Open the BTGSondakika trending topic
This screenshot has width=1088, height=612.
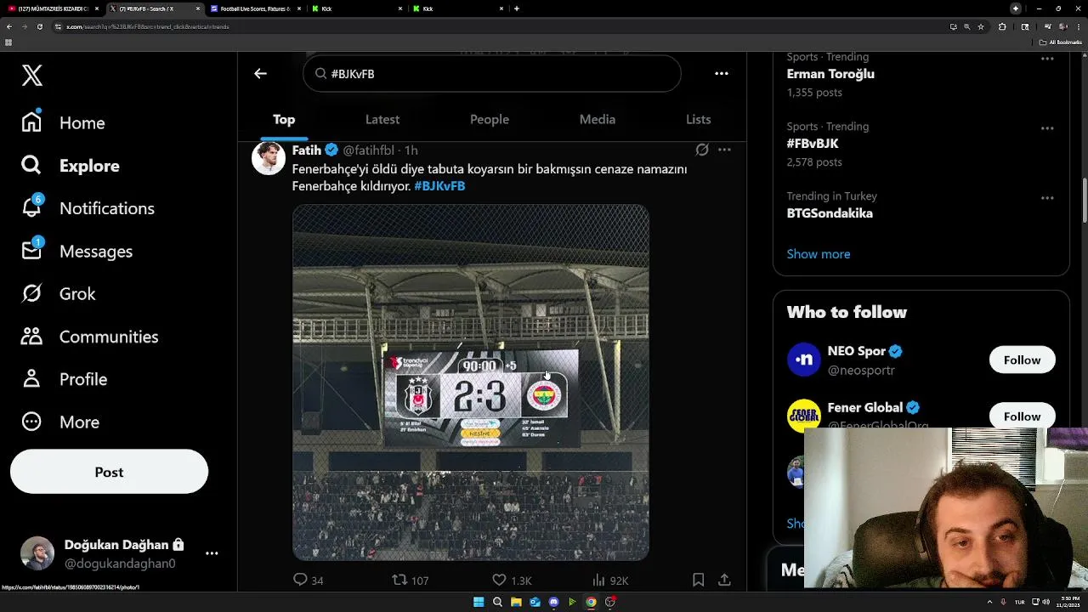tap(830, 213)
